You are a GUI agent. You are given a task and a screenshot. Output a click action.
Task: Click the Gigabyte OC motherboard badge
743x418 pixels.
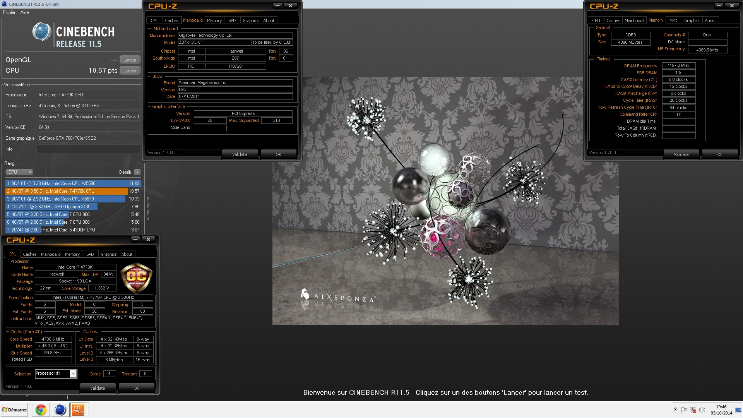136,278
